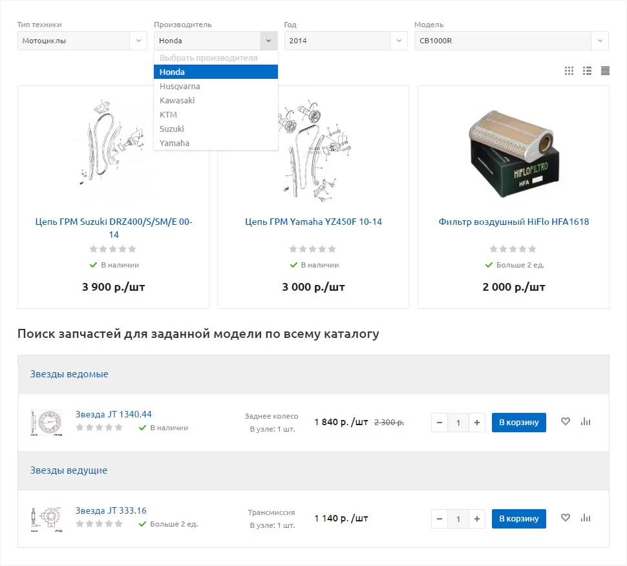Click the heading Поиск запчастей для заданной модели
The height and width of the screenshot is (566, 627).
[x=198, y=333]
